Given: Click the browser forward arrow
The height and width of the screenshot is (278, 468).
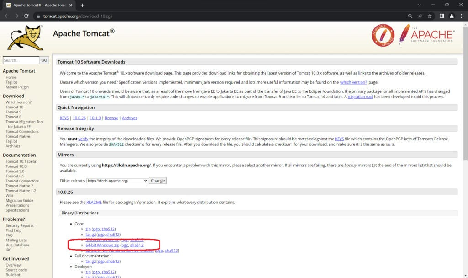Looking at the screenshot, I should pos(16,16).
